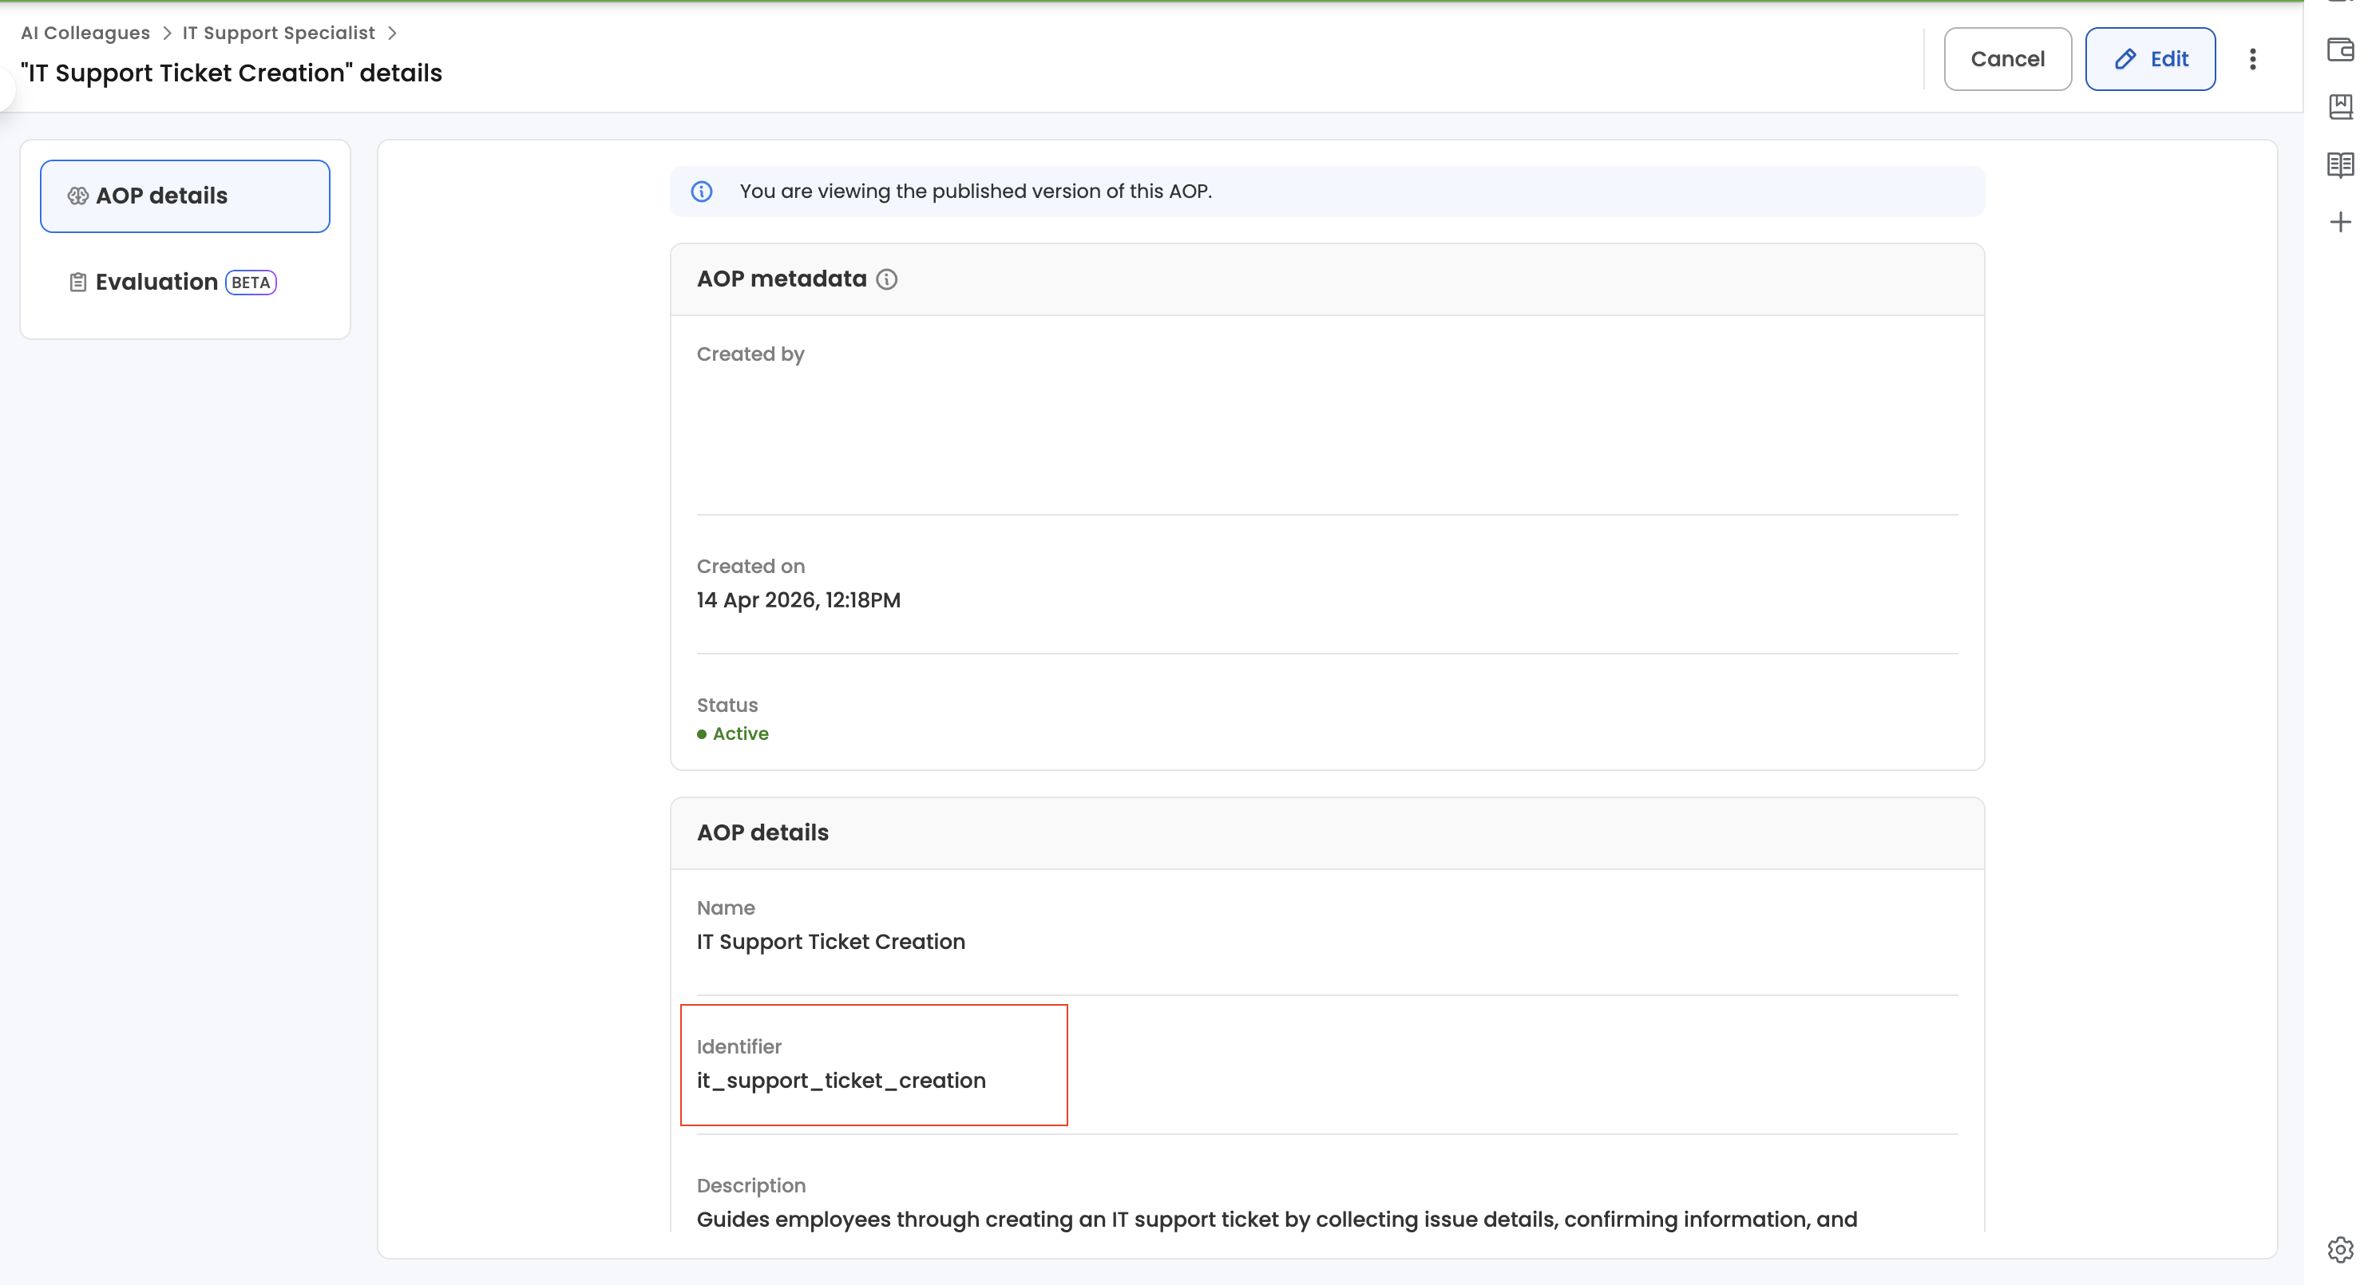Click the plus icon in right sidebar
Screen dimensions: 2376x1285
pos(2341,222)
